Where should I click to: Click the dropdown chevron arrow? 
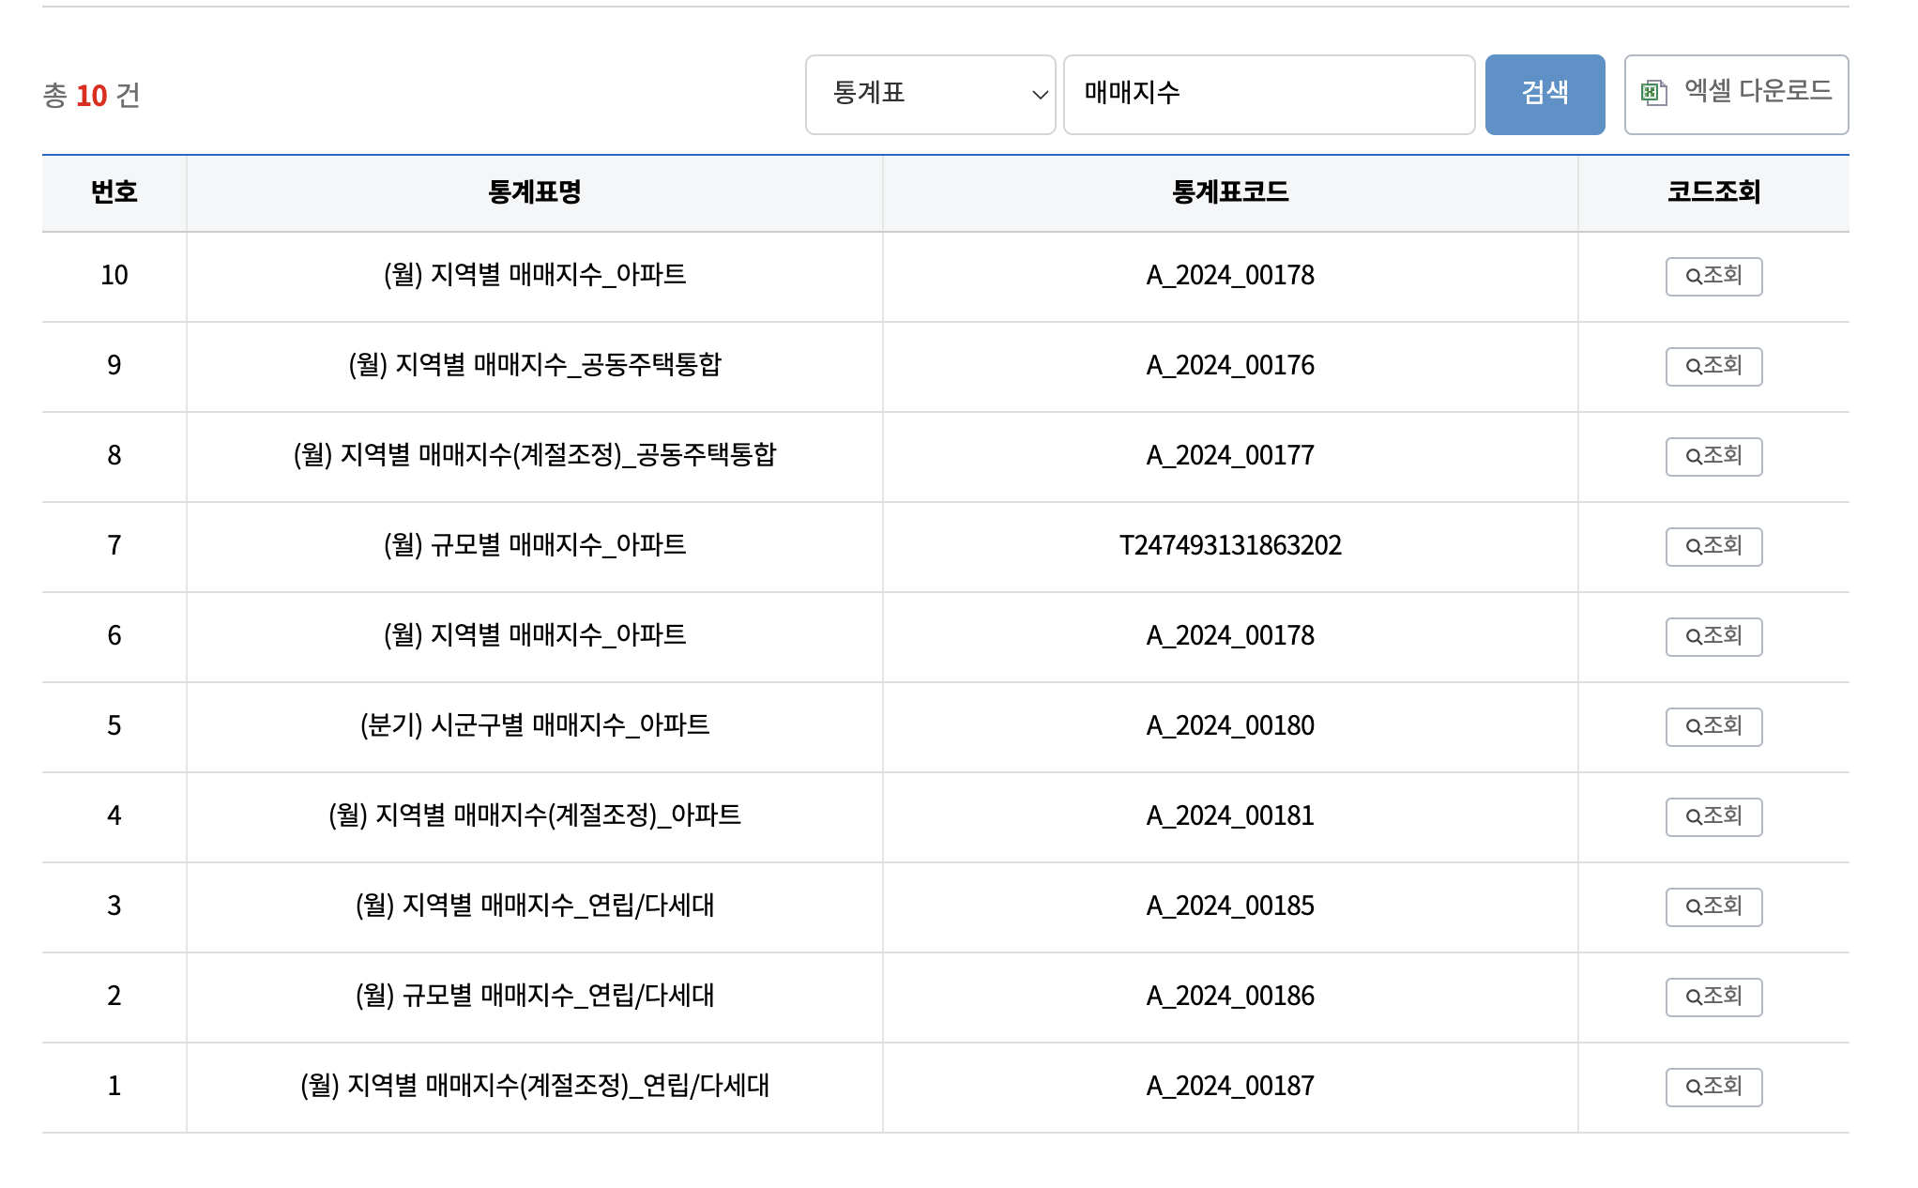coord(1039,95)
